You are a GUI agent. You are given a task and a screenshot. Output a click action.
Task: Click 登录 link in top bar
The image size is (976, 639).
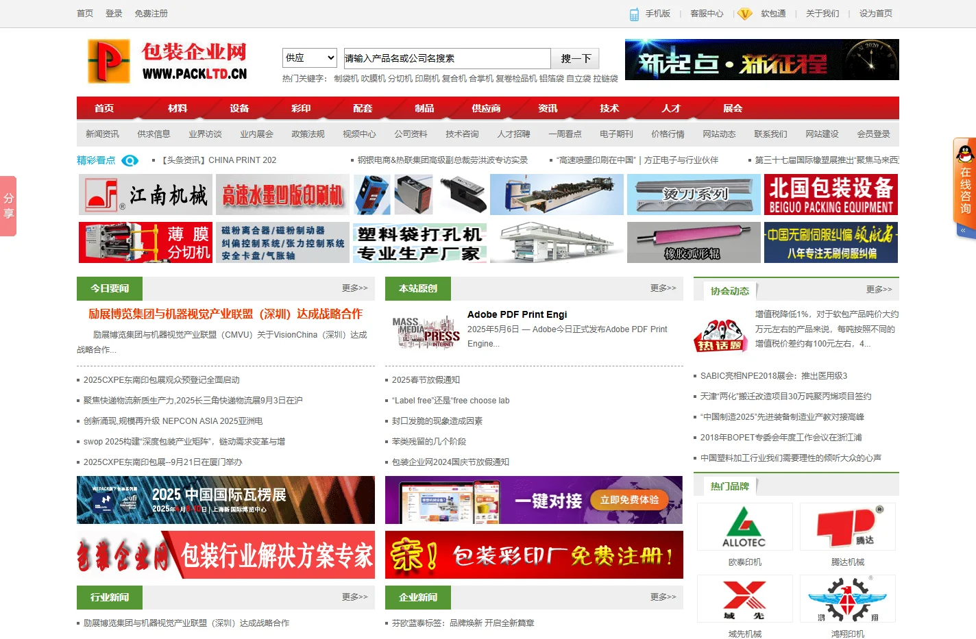pos(114,14)
